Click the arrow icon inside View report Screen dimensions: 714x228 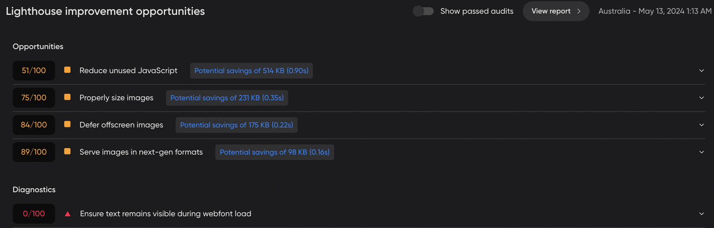click(x=579, y=11)
